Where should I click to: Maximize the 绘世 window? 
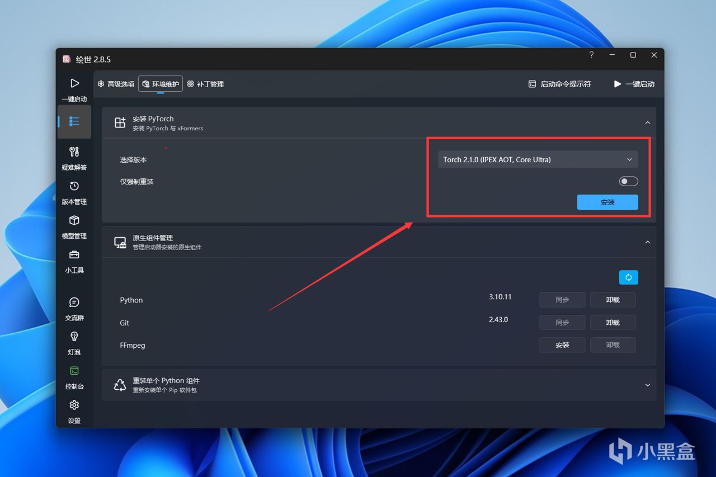[x=633, y=55]
